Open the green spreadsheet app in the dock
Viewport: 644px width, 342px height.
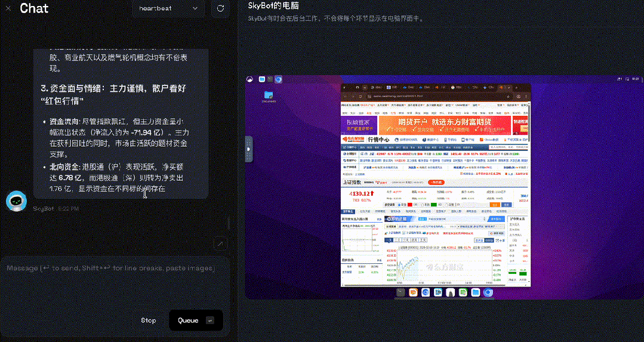(x=463, y=292)
